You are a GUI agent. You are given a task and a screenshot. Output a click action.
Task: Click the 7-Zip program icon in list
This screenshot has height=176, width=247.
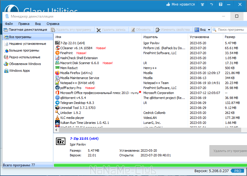pyautogui.click(x=57, y=43)
